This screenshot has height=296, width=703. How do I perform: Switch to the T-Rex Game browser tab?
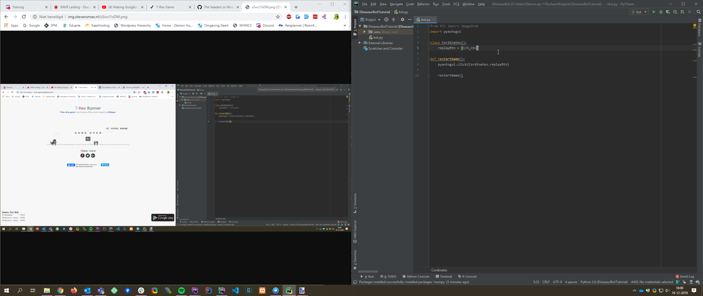165,7
